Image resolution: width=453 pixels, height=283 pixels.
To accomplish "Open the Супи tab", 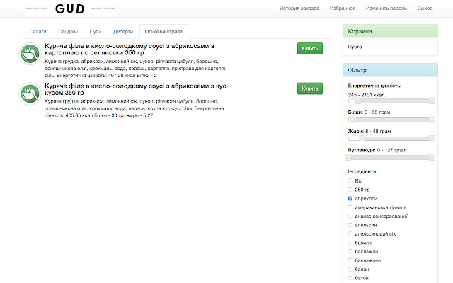I will [x=96, y=31].
